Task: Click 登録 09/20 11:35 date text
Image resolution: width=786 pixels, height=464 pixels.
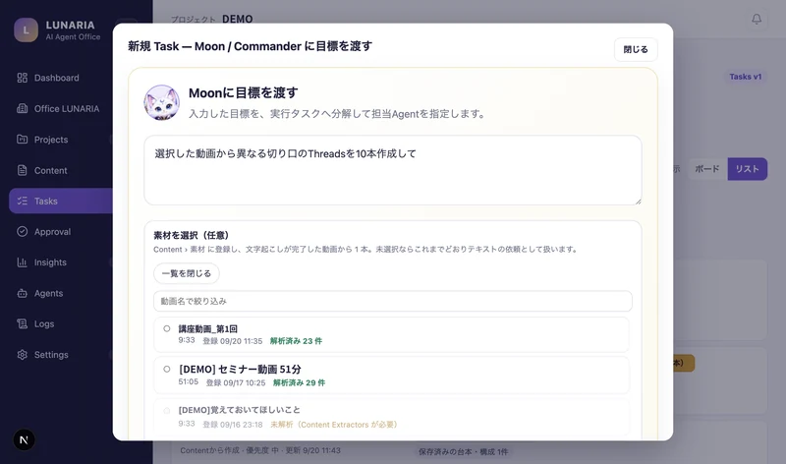Action: click(233, 341)
